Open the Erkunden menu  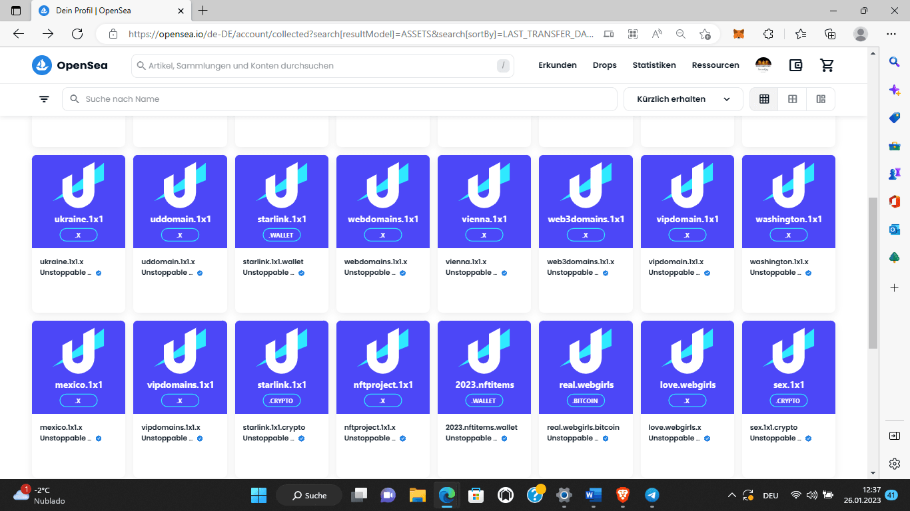coord(558,65)
